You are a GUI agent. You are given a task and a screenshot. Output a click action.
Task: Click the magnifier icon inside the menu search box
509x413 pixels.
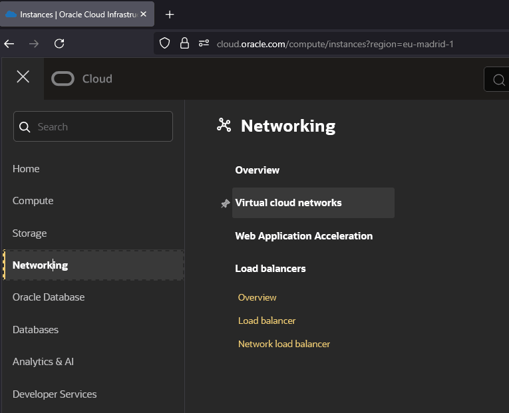[25, 127]
